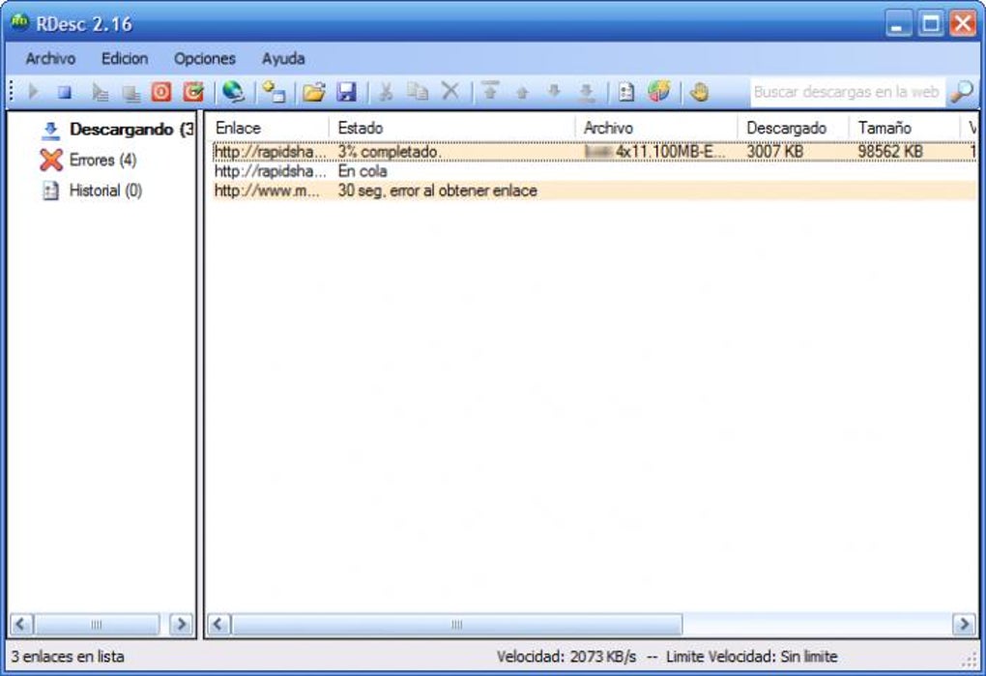
Task: Focus the Buscar descargas en la web field
Action: coord(847,93)
